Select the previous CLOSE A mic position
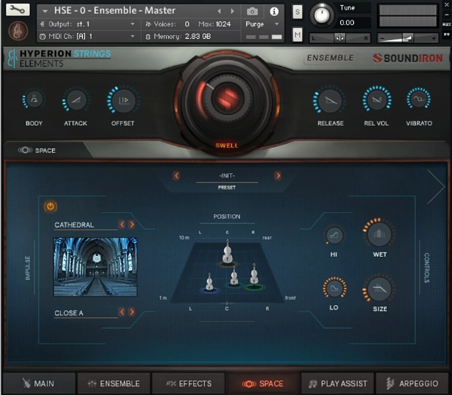 click(x=122, y=312)
